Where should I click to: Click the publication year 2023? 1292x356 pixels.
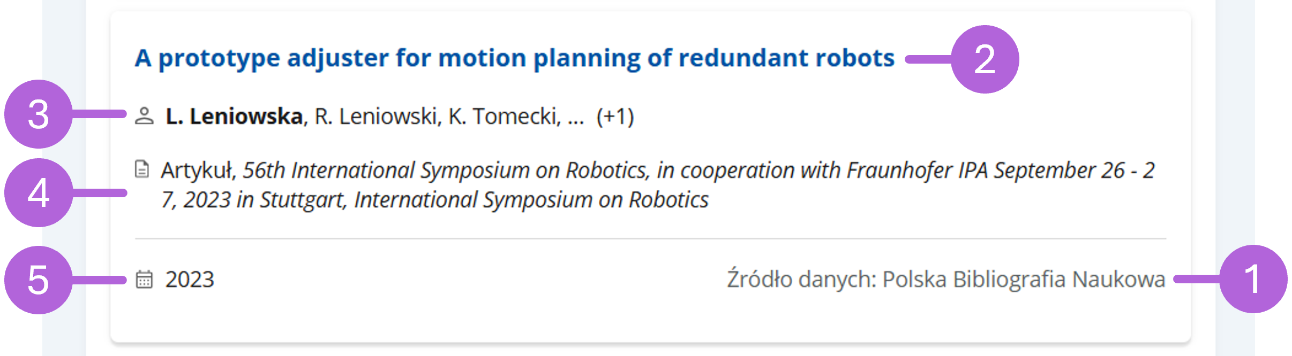(190, 280)
